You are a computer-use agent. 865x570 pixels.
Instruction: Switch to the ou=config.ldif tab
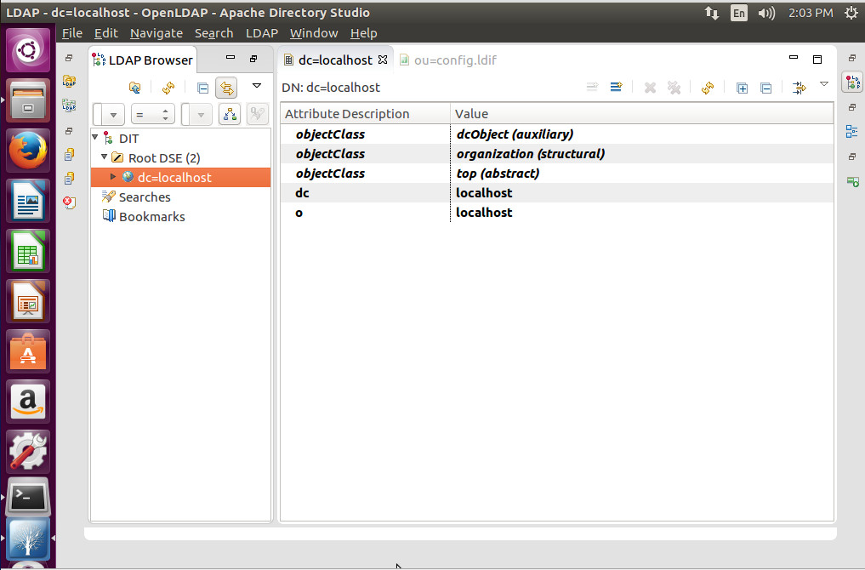pyautogui.click(x=455, y=60)
